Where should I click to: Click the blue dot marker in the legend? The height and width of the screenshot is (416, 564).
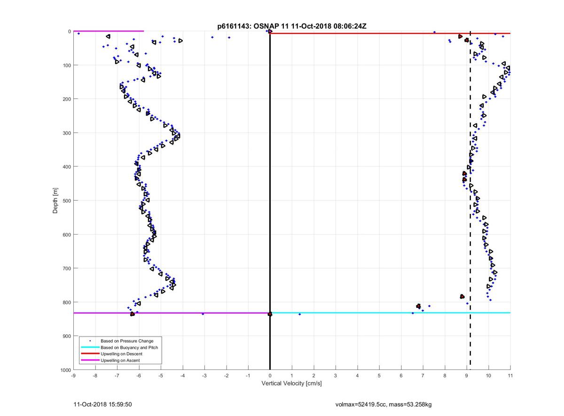[90, 341]
